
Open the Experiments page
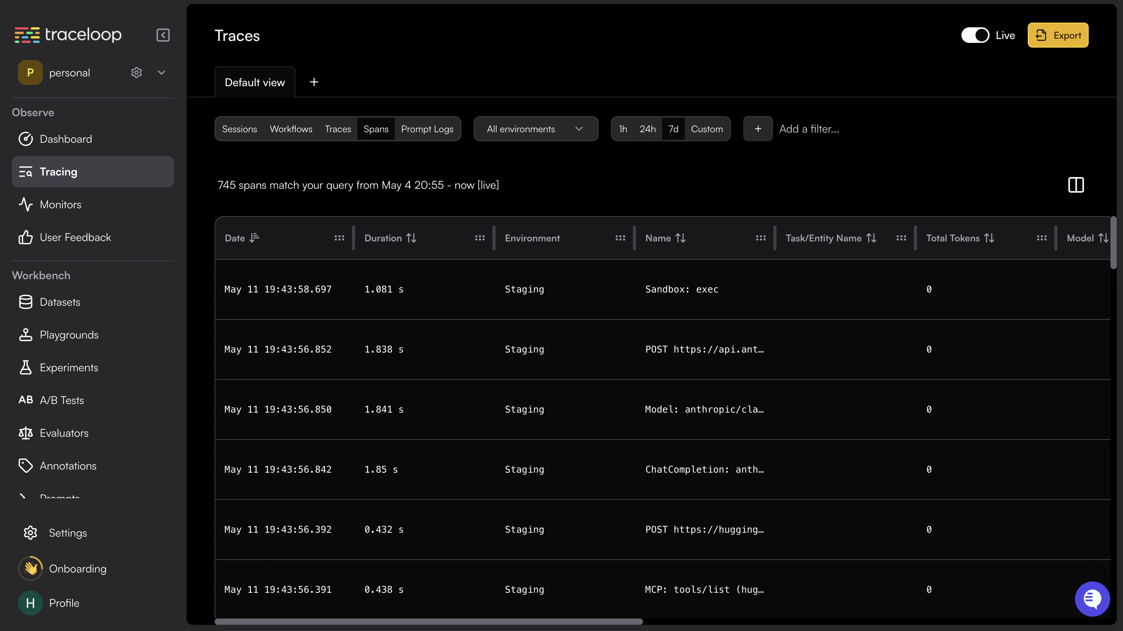click(92, 367)
